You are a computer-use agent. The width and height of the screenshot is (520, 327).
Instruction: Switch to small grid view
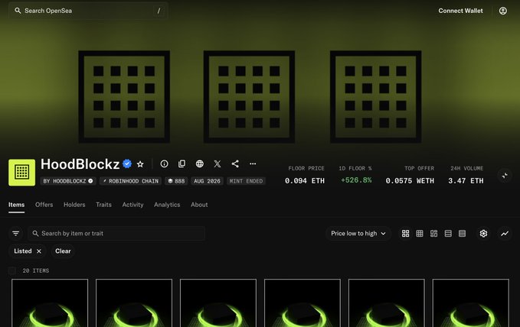(420, 233)
